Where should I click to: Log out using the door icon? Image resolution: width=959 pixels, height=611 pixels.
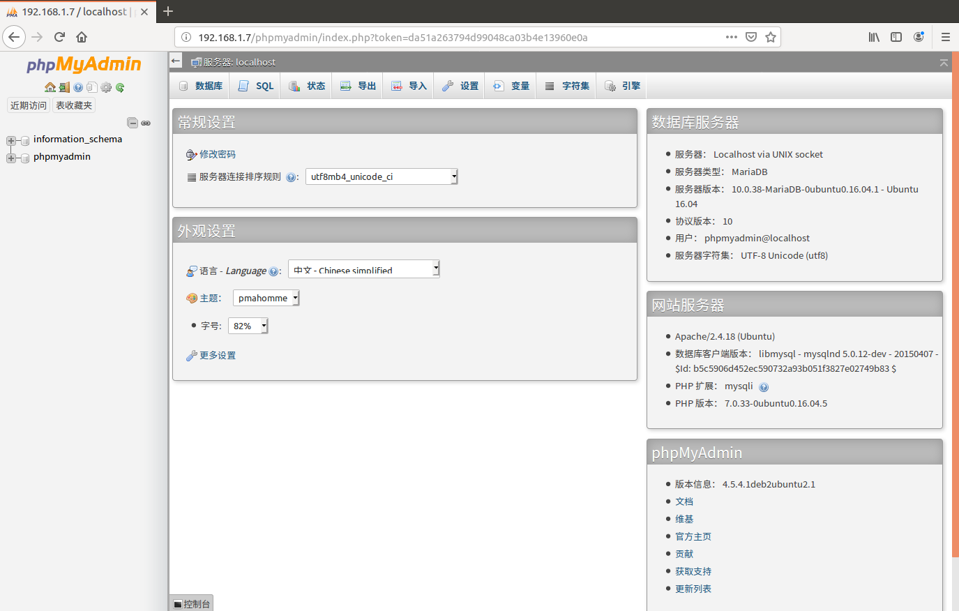click(64, 87)
